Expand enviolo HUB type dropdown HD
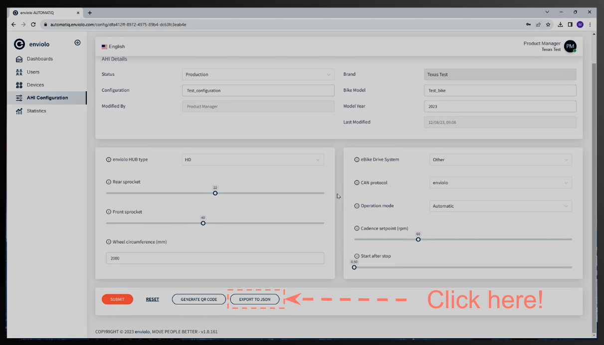This screenshot has height=345, width=604. click(x=252, y=160)
